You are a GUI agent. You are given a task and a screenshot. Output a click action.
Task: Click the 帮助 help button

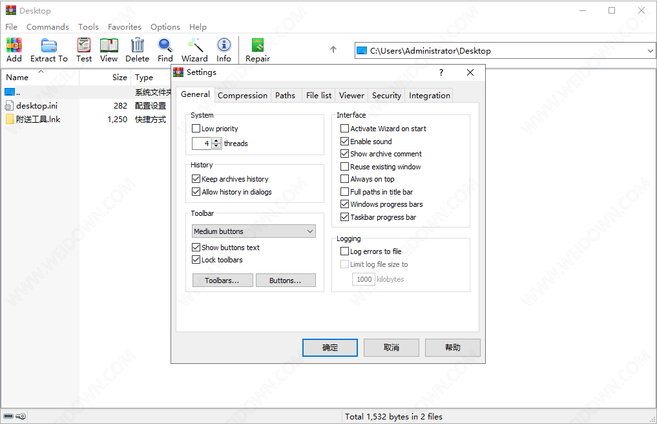coord(452,347)
